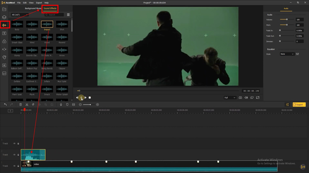
Task: Toggle the lock on the video track
Action: [18, 166]
